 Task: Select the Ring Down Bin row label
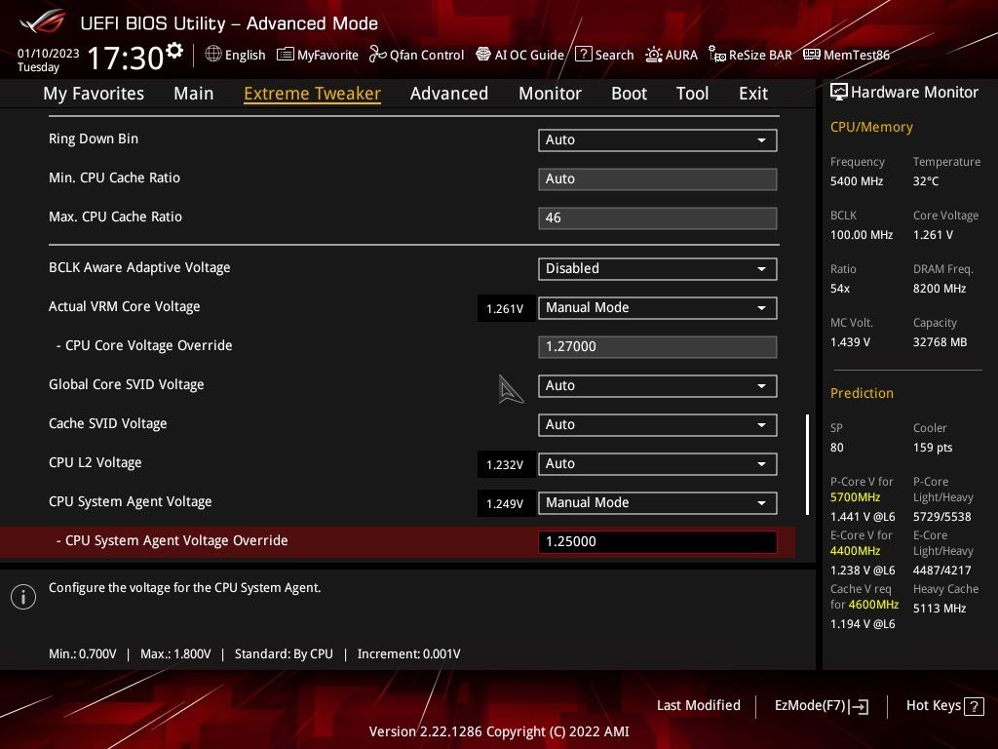(94, 138)
